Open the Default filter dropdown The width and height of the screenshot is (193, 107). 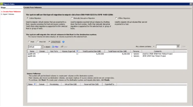42,47
